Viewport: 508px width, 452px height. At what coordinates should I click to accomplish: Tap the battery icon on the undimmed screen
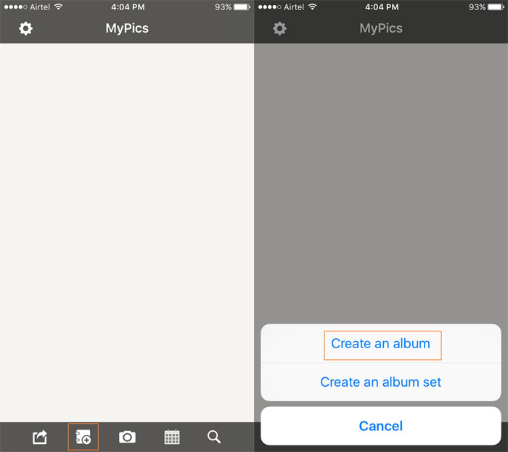click(x=242, y=7)
